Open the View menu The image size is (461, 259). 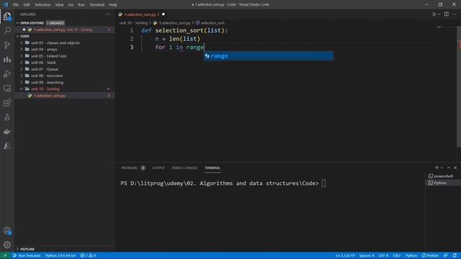click(x=59, y=5)
